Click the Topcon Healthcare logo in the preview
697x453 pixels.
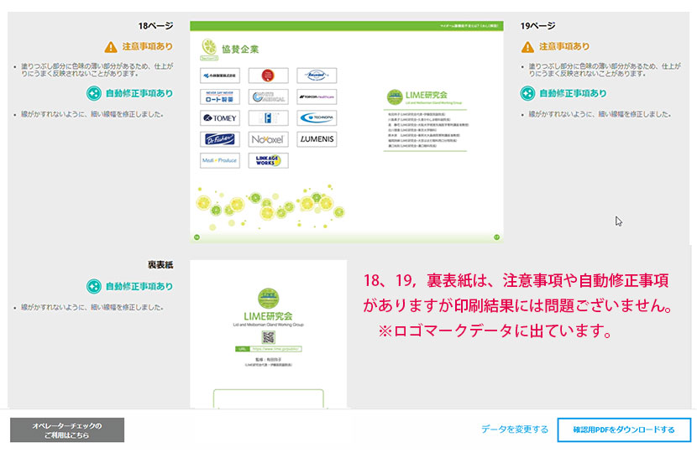[x=317, y=96]
